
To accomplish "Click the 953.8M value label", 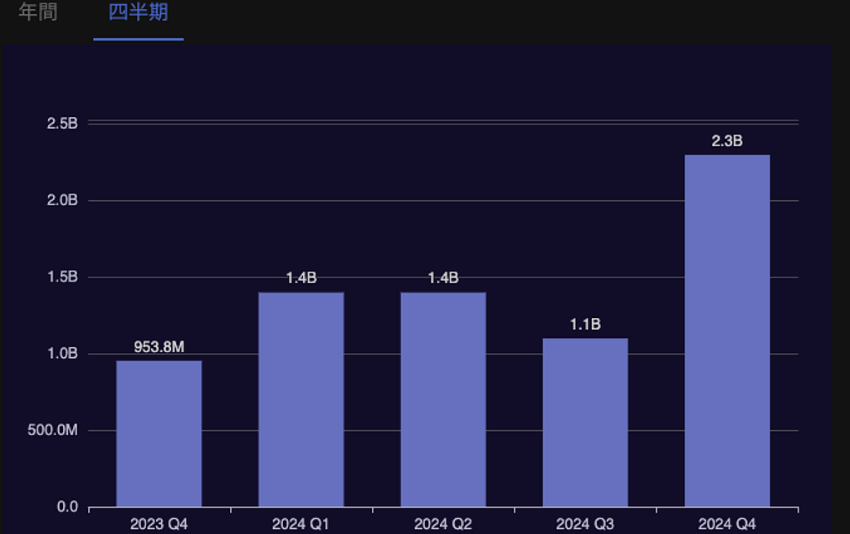I will point(159,347).
